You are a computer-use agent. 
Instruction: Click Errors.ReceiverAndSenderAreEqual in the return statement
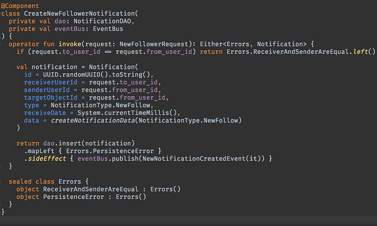pyautogui.click(x=288, y=52)
